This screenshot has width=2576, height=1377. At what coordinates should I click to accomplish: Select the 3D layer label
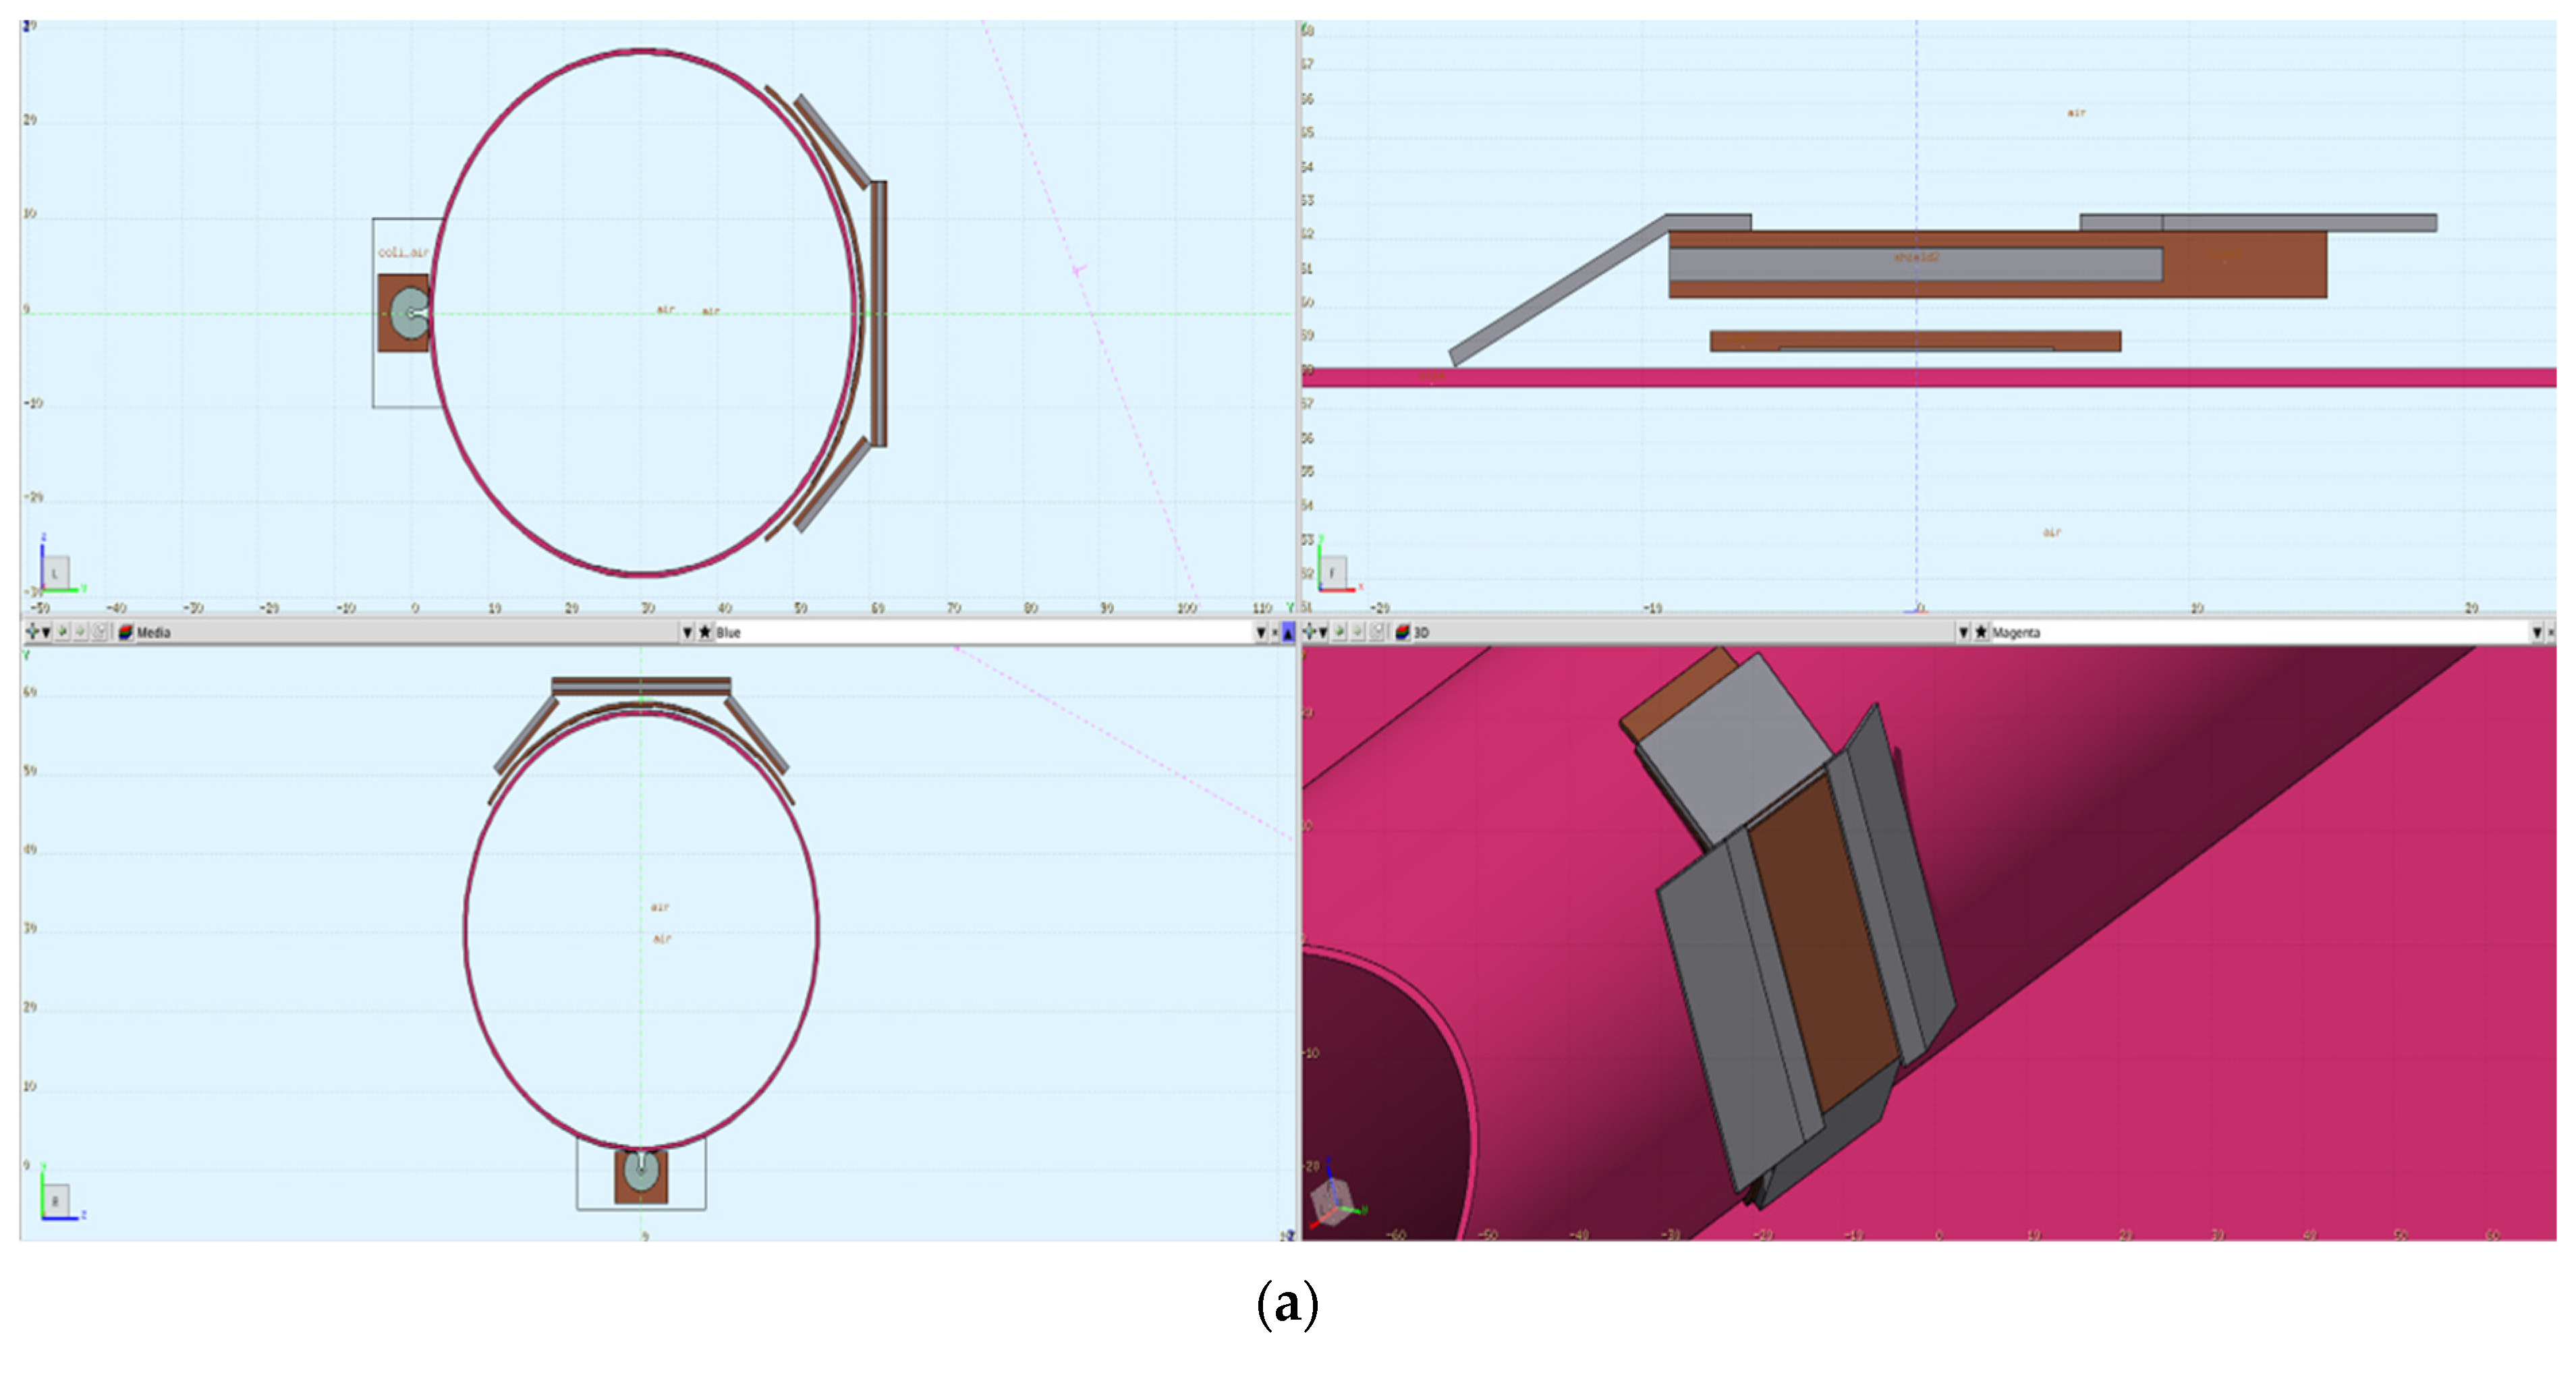(x=1422, y=632)
